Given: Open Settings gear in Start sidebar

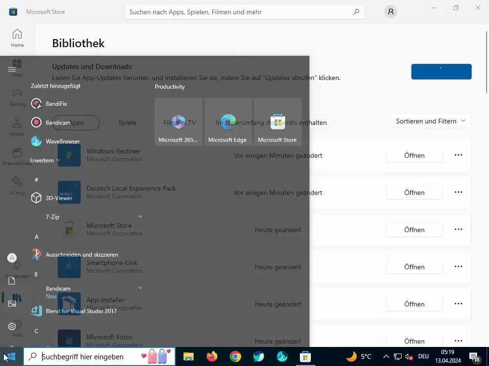Looking at the screenshot, I should (12, 326).
